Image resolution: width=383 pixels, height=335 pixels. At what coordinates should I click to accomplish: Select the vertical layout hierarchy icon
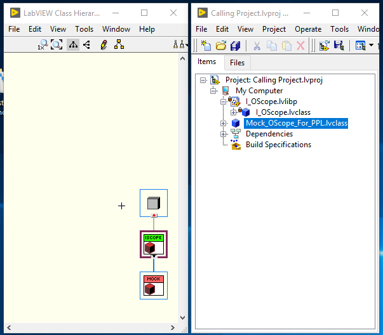pyautogui.click(x=73, y=44)
